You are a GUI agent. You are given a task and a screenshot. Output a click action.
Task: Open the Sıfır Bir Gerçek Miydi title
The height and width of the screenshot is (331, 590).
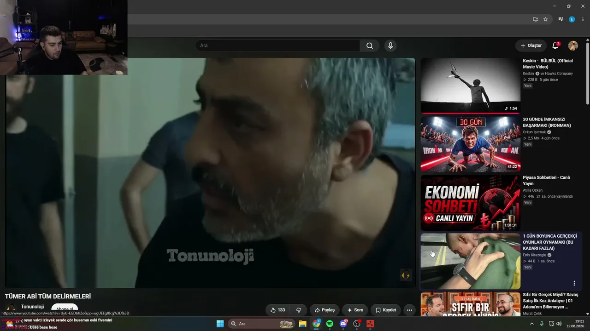(x=550, y=301)
